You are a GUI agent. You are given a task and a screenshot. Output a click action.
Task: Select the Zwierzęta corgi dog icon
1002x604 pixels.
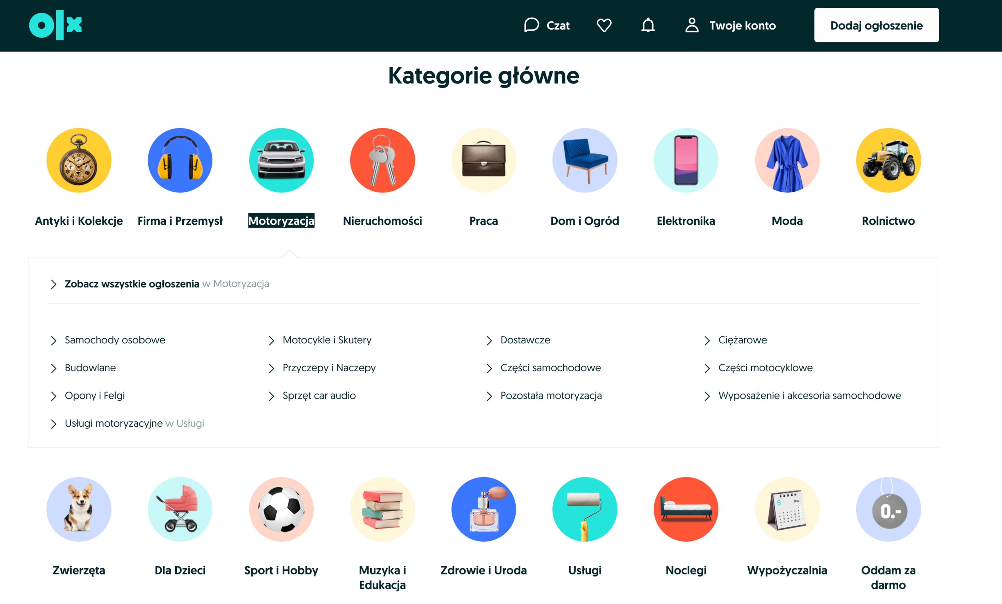79,509
